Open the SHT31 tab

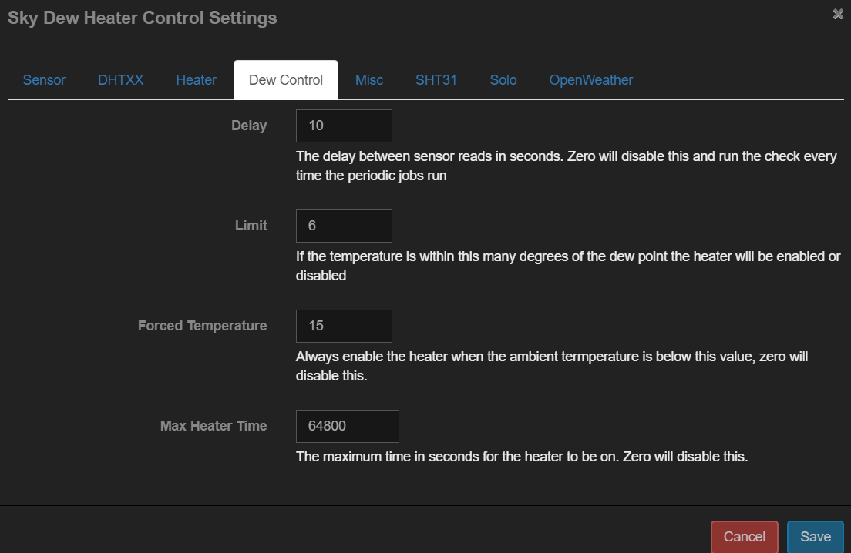tap(436, 80)
